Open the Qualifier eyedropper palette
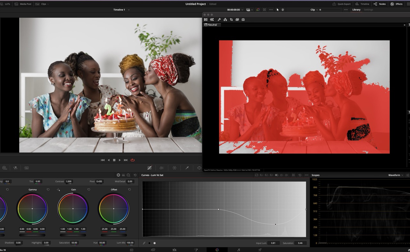Image resolution: width=410 pixels, height=252 pixels. [x=187, y=168]
